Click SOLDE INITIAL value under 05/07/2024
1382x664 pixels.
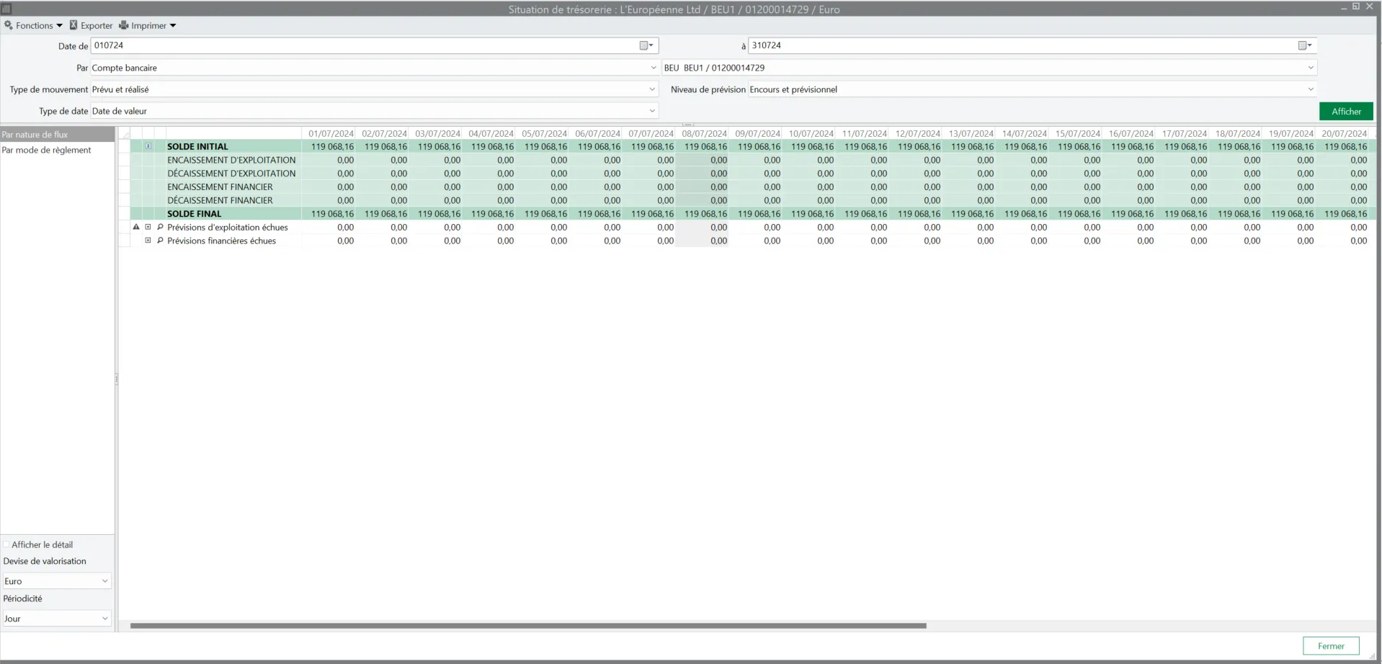[x=545, y=146]
